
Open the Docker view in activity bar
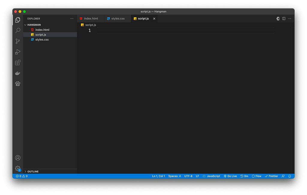coord(18,73)
